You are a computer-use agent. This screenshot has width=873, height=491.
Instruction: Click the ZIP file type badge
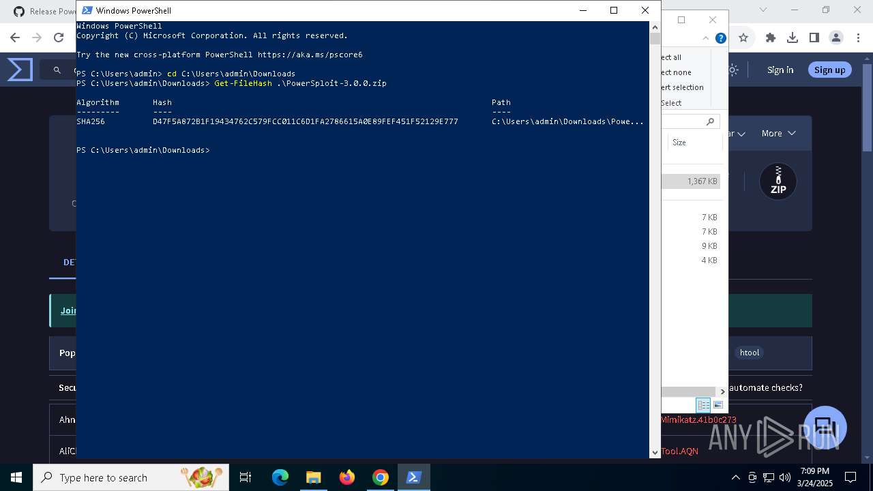(x=778, y=182)
